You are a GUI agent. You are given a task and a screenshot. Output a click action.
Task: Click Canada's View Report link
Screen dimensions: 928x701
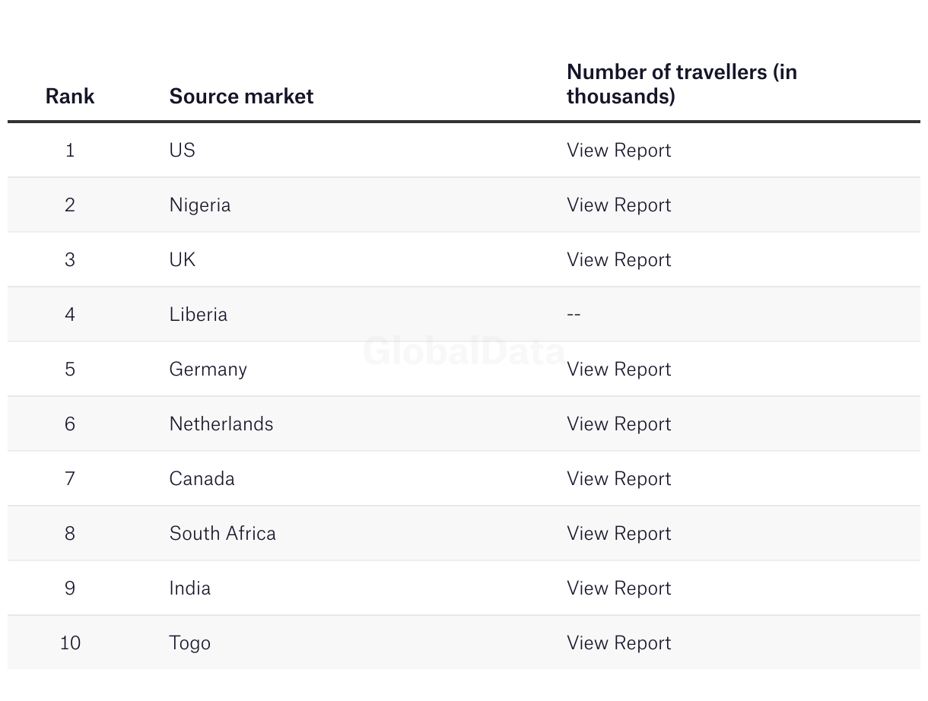click(618, 479)
